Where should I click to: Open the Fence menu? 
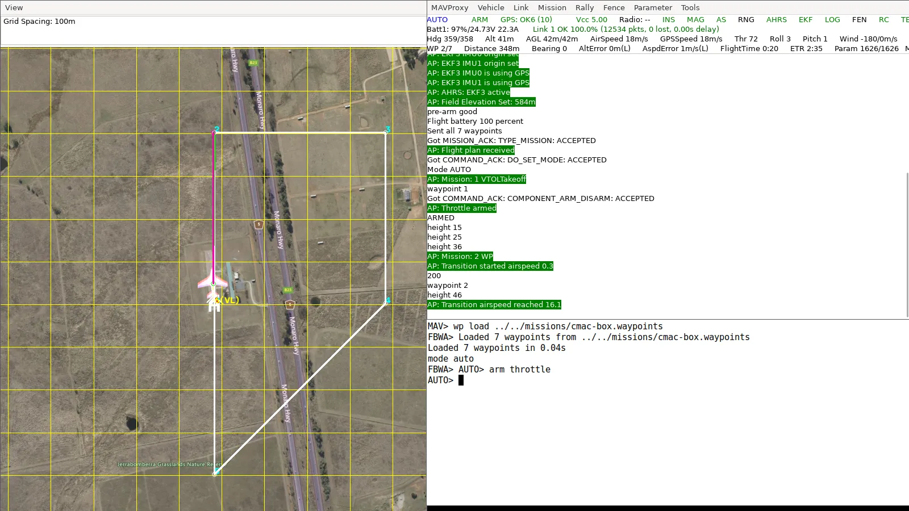coord(614,7)
